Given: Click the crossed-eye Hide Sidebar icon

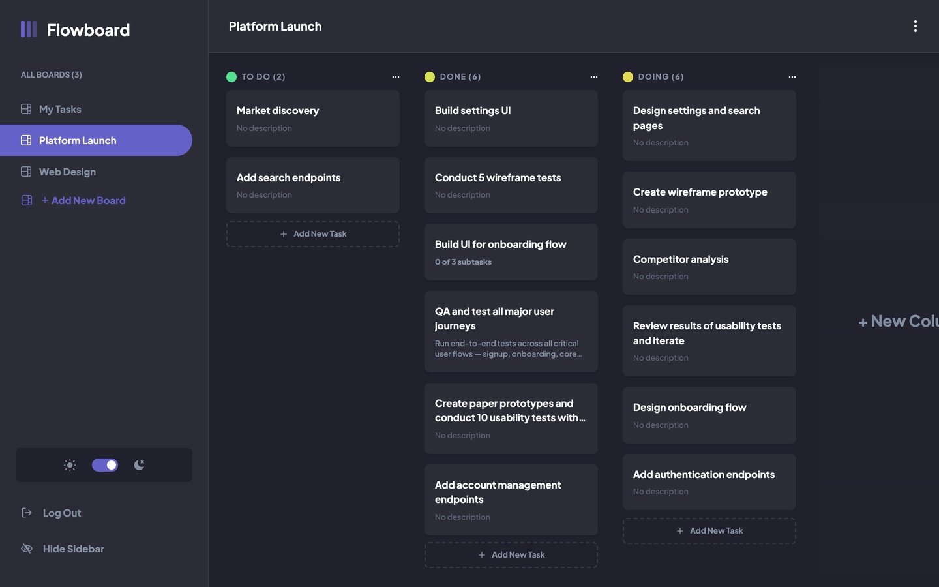Looking at the screenshot, I should click(27, 549).
